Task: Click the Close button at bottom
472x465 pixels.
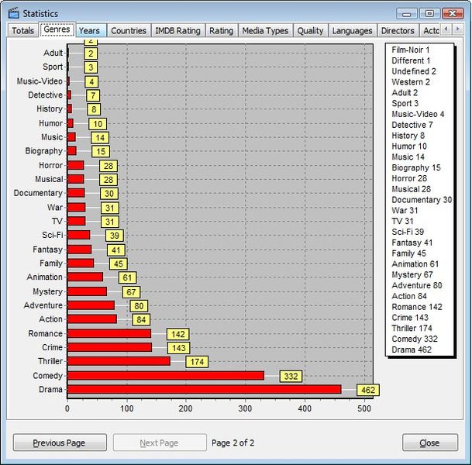Action: coord(430,443)
